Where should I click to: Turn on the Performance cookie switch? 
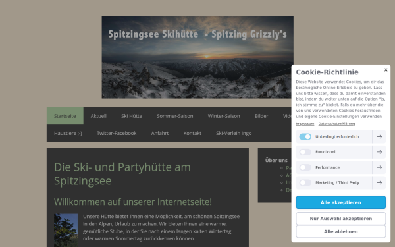click(x=305, y=167)
